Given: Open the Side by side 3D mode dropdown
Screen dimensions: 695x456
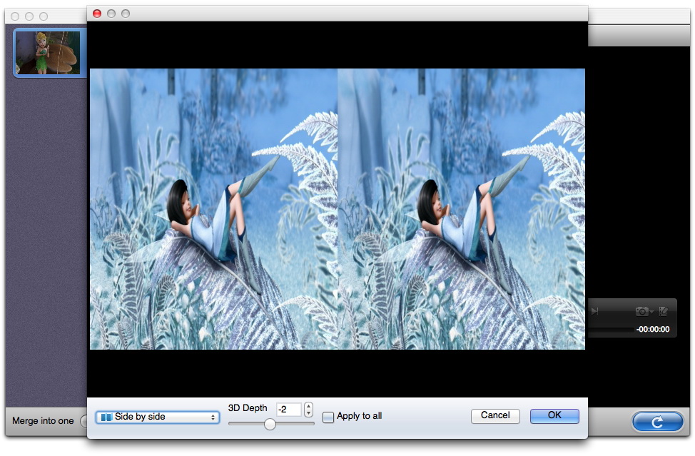Looking at the screenshot, I should [x=158, y=417].
